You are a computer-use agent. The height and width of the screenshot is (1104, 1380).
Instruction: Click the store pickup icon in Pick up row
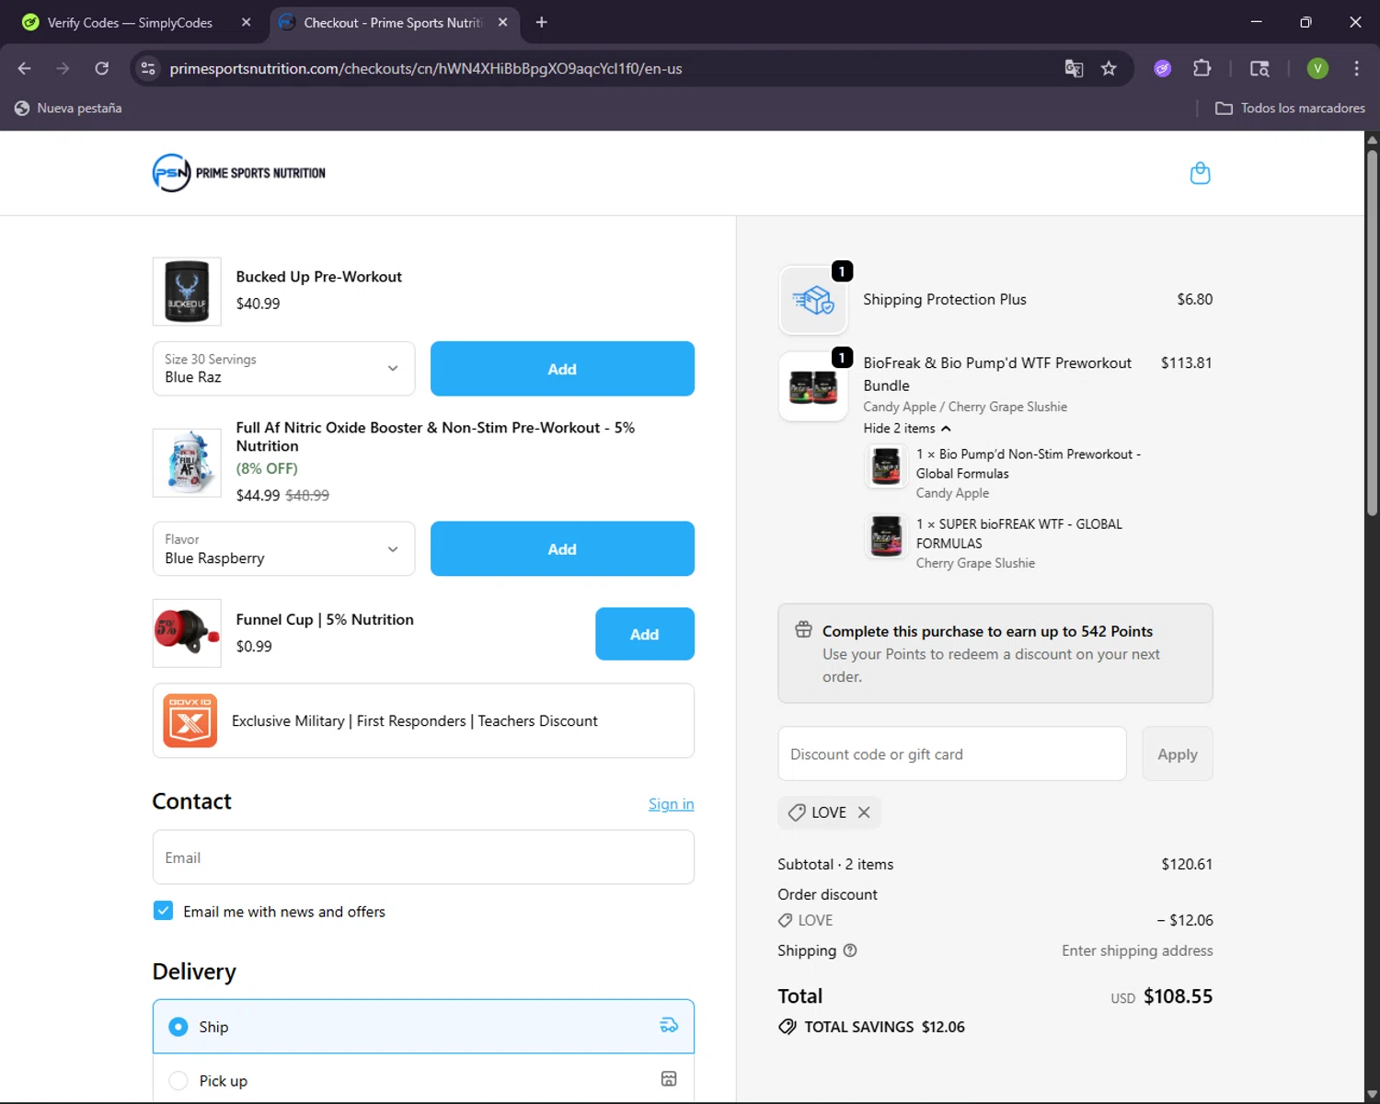tap(669, 1079)
